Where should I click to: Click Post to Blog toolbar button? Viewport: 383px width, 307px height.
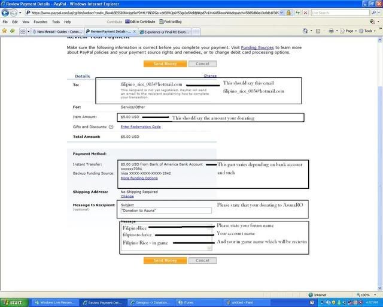(x=171, y=22)
